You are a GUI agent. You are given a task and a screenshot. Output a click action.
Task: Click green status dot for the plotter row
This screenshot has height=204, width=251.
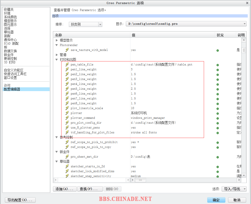tap(218, 113)
